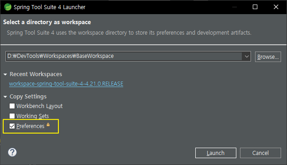Maximize the Launcher window
This screenshot has width=287, height=165.
255,7
